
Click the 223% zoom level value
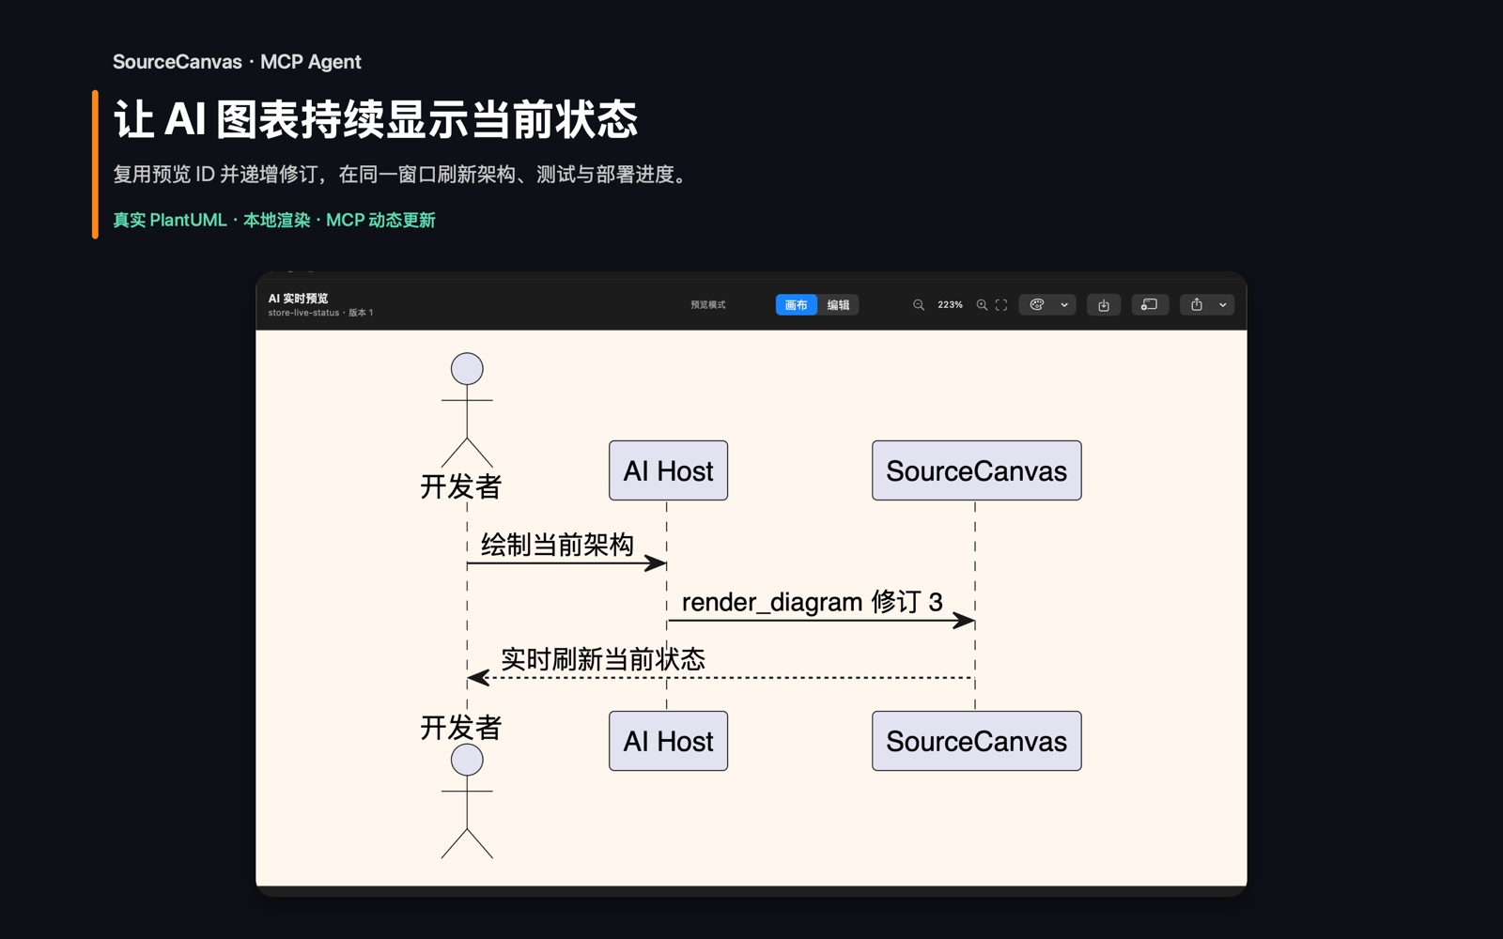point(950,305)
